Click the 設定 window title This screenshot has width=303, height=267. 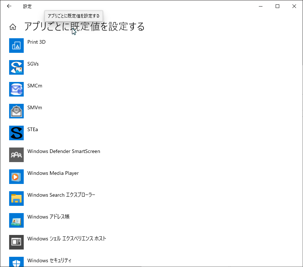coord(27,6)
